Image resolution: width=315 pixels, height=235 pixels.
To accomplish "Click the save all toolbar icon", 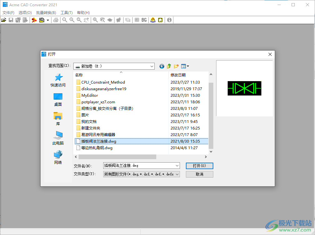I will (x=18, y=20).
